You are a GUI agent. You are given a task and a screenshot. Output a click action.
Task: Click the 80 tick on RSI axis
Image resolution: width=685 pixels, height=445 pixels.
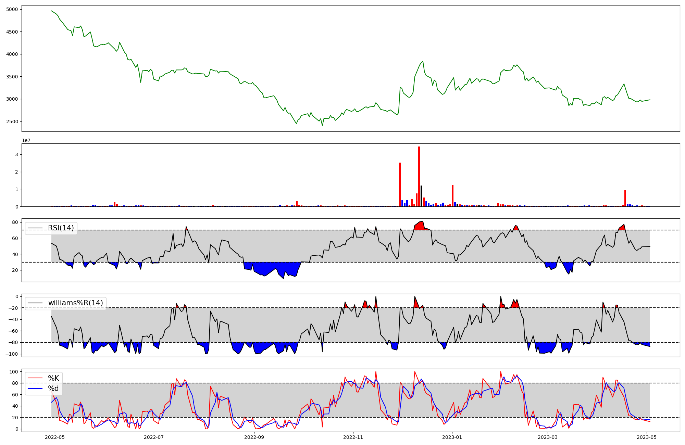pos(15,222)
